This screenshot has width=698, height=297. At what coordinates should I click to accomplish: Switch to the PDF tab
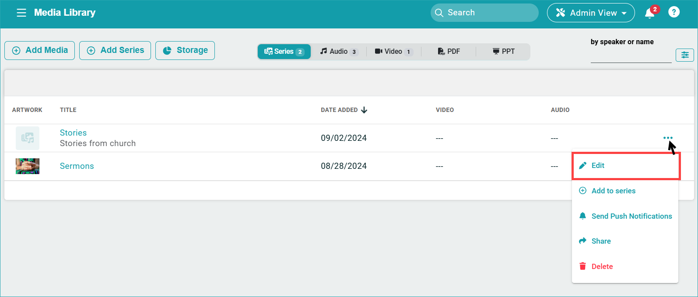tap(449, 52)
